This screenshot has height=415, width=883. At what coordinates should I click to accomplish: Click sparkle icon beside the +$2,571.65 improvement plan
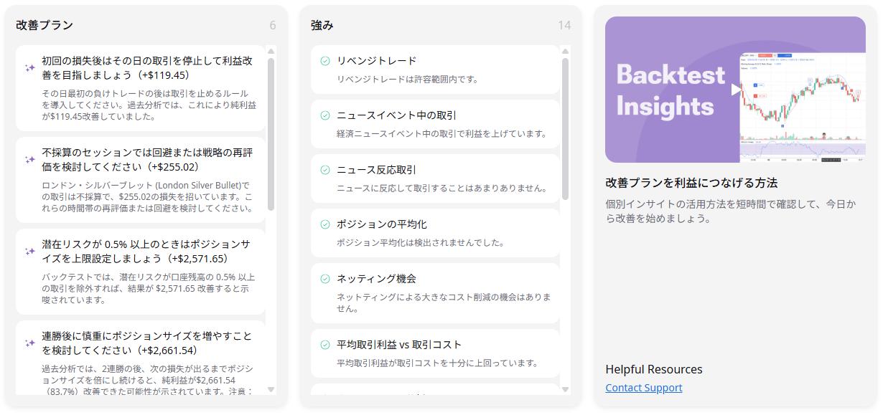tap(29, 252)
